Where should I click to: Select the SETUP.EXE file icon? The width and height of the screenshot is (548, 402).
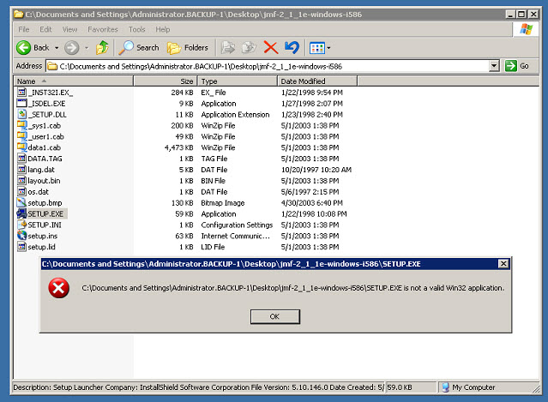pyautogui.click(x=21, y=213)
